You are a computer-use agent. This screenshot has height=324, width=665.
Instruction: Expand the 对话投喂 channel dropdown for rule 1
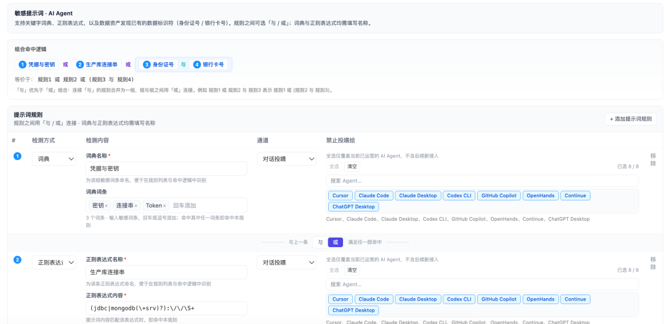pyautogui.click(x=287, y=159)
